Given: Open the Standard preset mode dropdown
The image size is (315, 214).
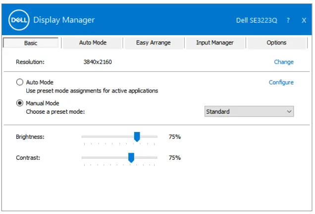Looking at the screenshot, I should [x=249, y=111].
